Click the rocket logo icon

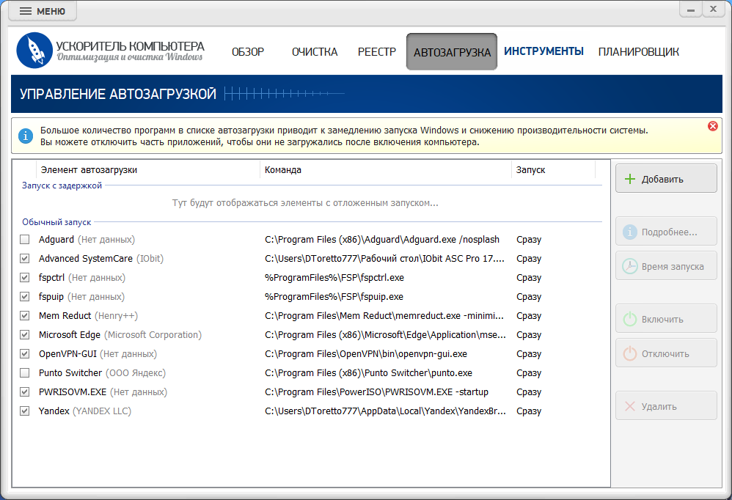click(34, 51)
